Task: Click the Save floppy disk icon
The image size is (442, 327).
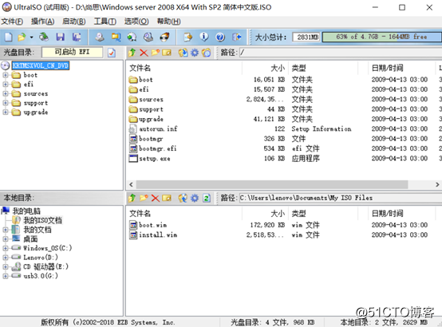Action: tap(60, 37)
